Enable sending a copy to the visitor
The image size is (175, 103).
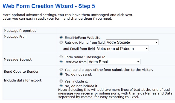pyautogui.click(x=61, y=69)
